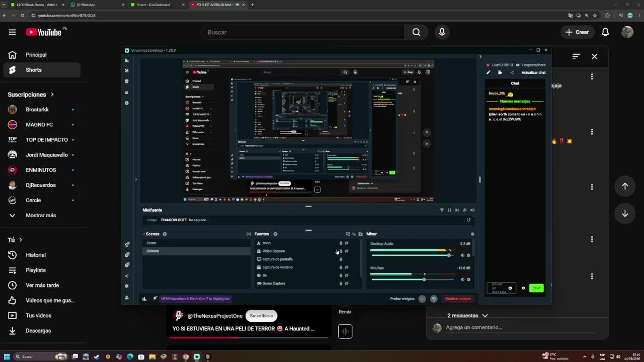Open the Crear dropdown on YouTube
Image resolution: width=644 pixels, height=362 pixels.
click(577, 32)
